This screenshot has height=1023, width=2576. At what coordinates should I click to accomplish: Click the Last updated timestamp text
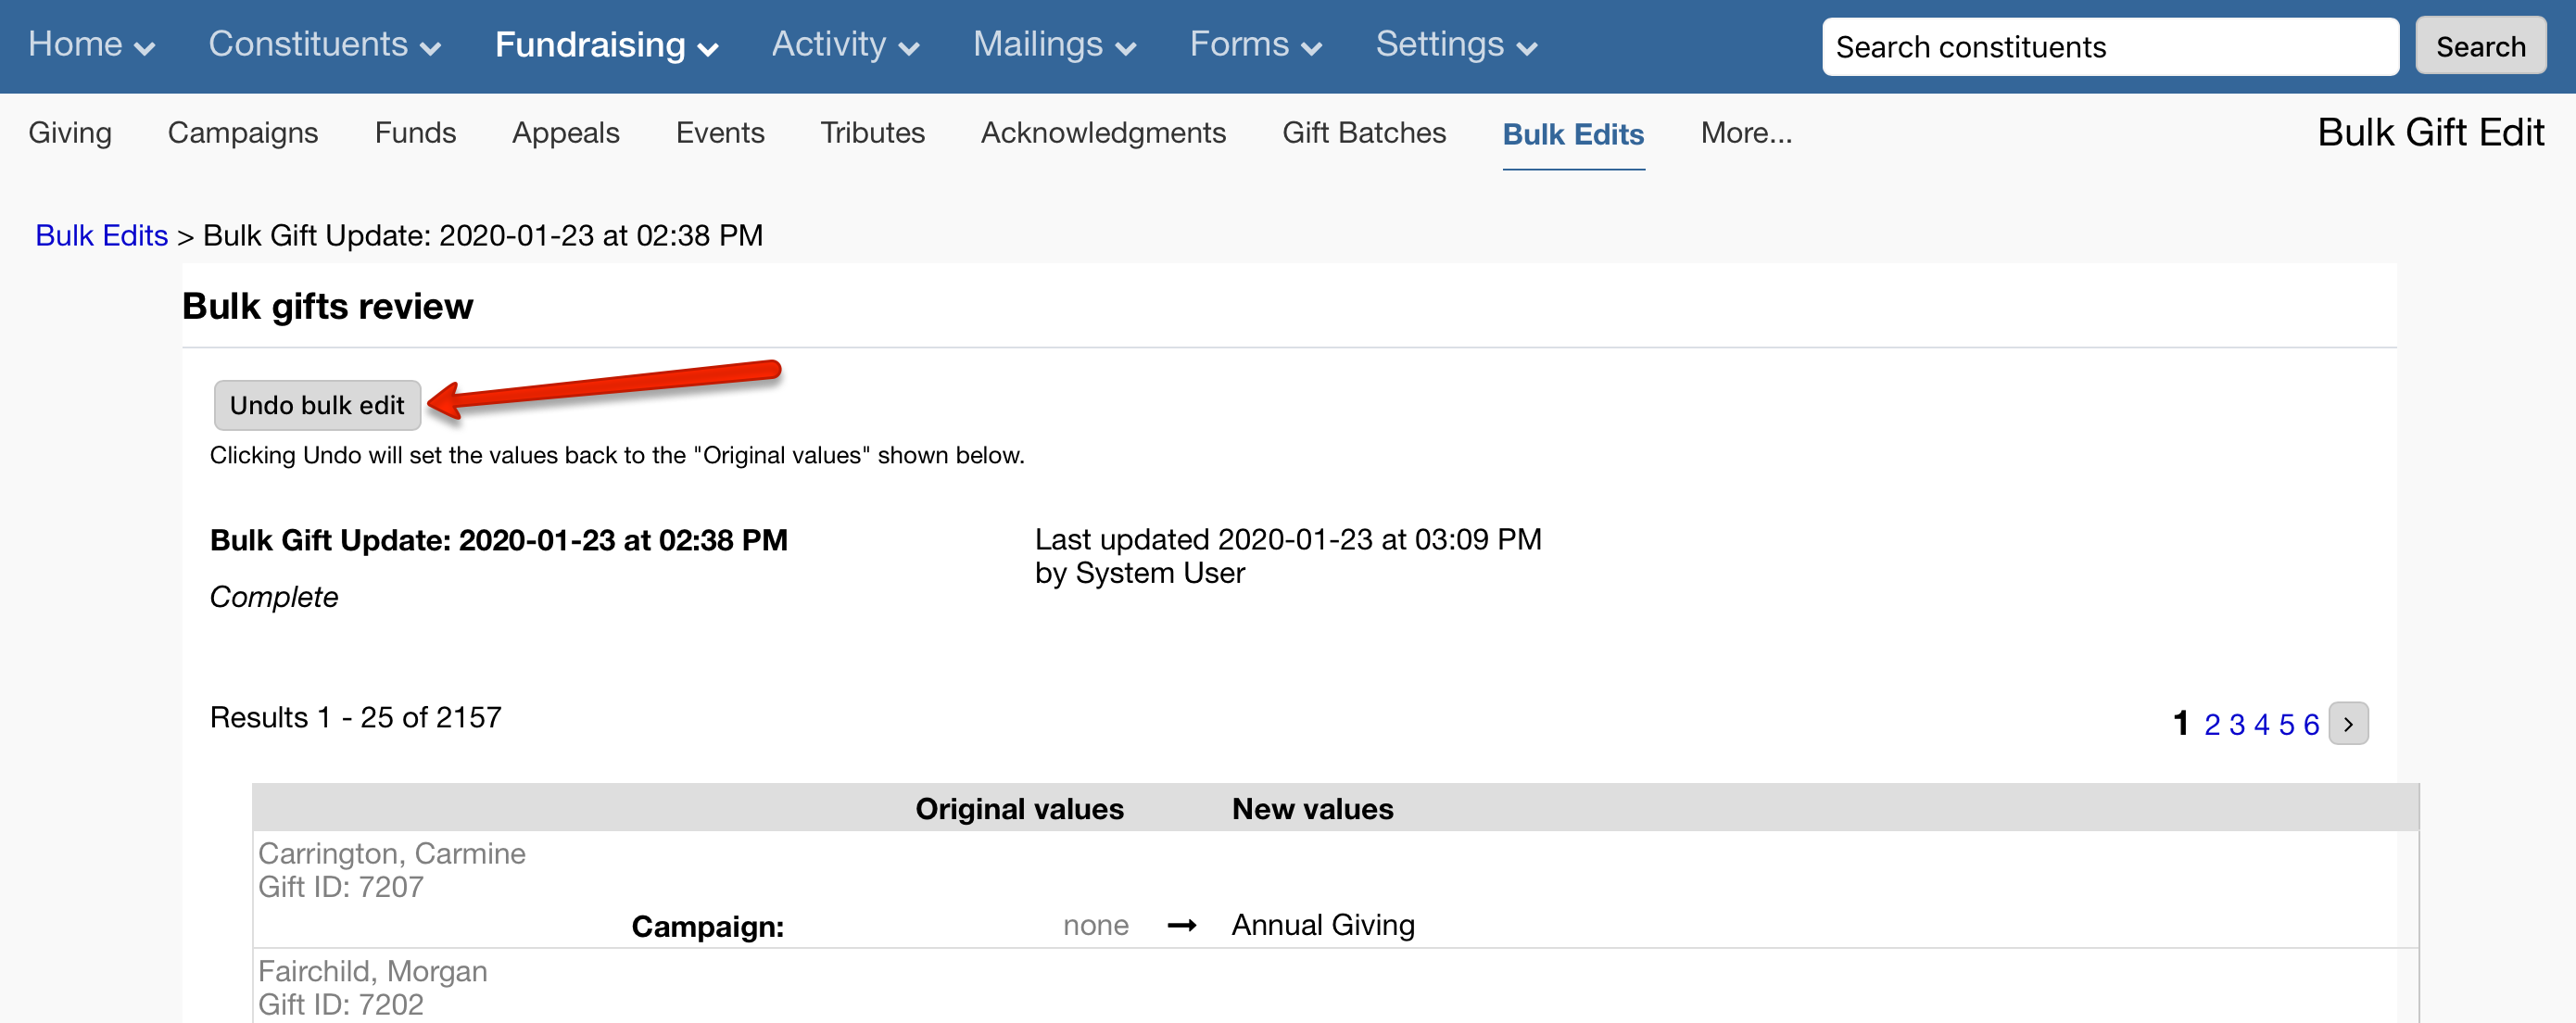tap(1288, 540)
